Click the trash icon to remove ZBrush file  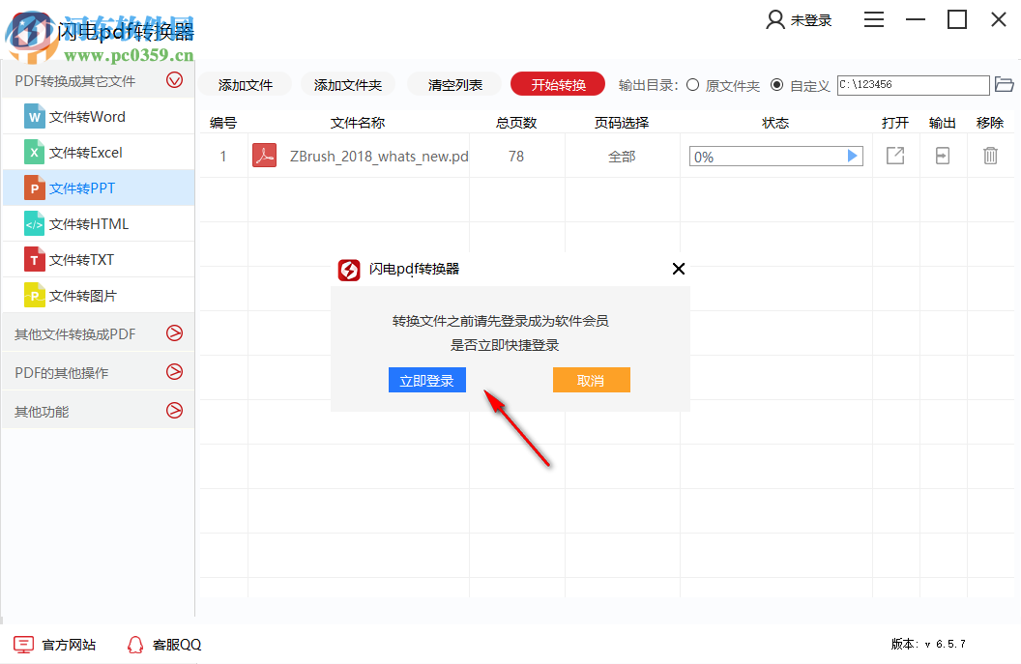(990, 156)
